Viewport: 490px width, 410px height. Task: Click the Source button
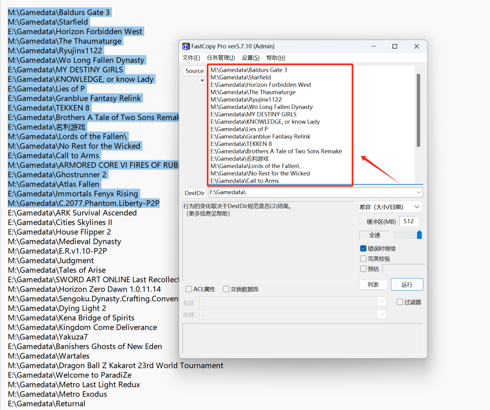[194, 71]
